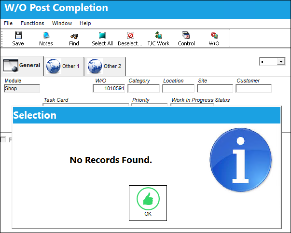Switch to the Other 1 tab
This screenshot has width=291, height=233.
[64, 66]
